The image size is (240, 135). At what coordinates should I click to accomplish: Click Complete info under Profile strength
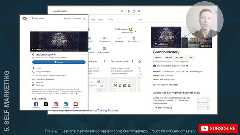click(127, 32)
